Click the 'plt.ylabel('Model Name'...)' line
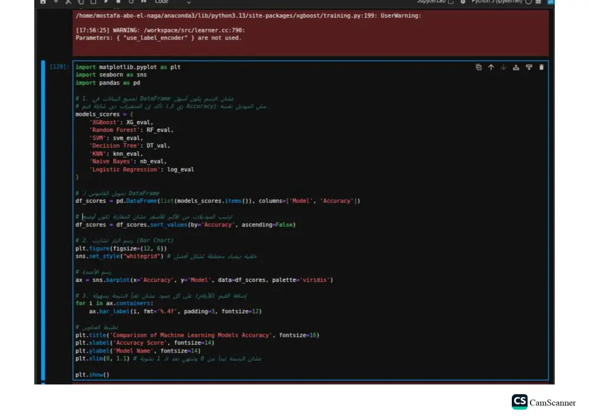This screenshot has width=589, height=416. 138,351
